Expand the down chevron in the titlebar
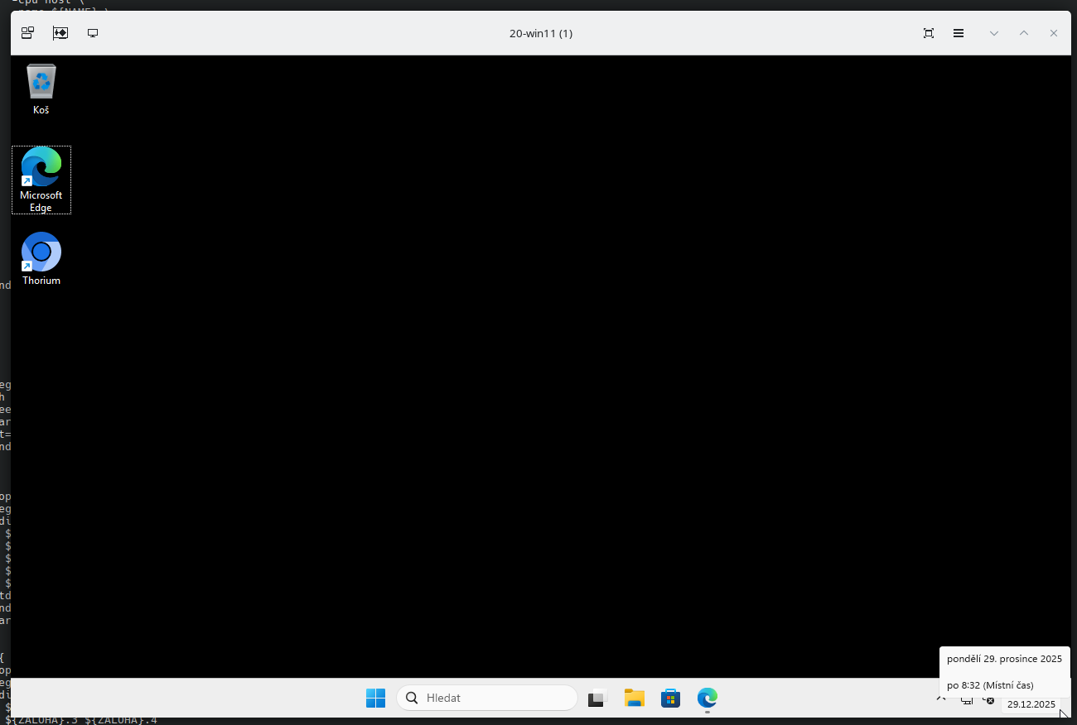Image resolution: width=1077 pixels, height=725 pixels. pos(993,33)
